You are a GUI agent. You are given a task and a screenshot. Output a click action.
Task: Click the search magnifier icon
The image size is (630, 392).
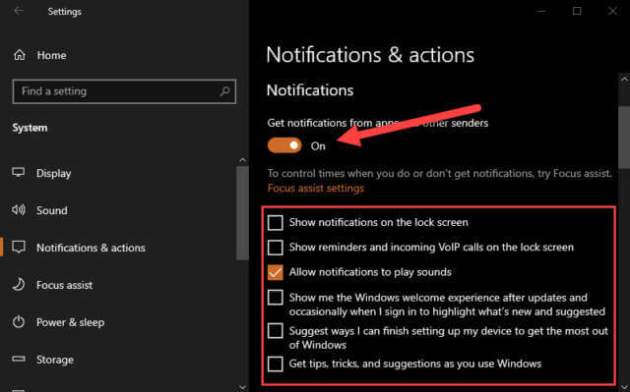click(x=224, y=91)
